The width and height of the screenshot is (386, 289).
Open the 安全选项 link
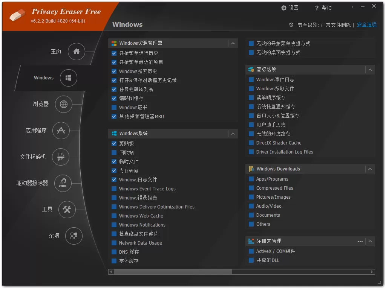pyautogui.click(x=366, y=25)
